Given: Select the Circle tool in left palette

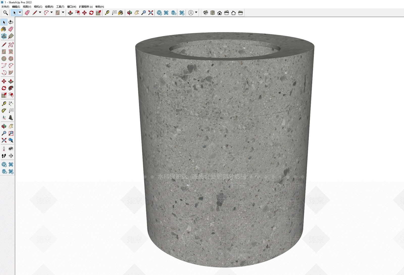Looking at the screenshot, I should [4, 59].
